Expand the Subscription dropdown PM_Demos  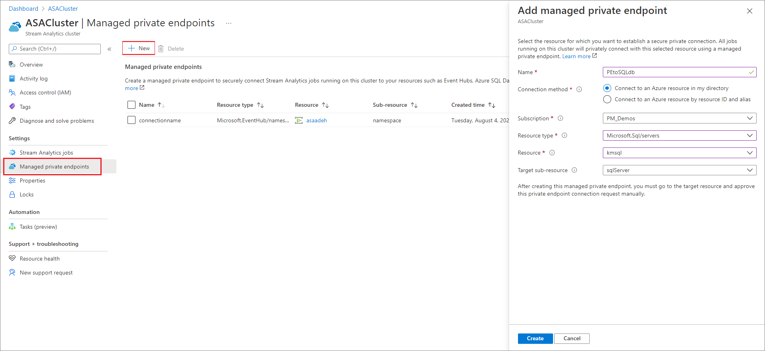tap(679, 118)
